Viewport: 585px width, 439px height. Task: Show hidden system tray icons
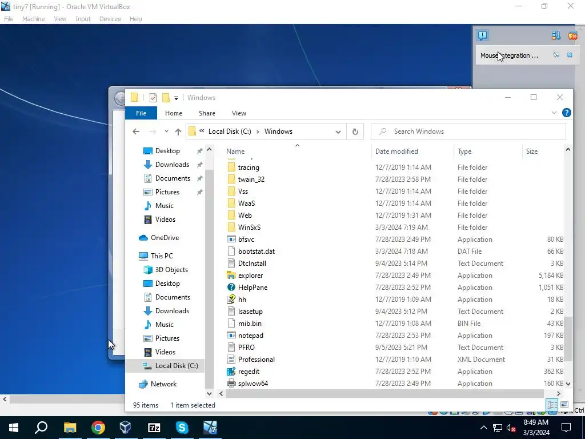[x=483, y=428]
